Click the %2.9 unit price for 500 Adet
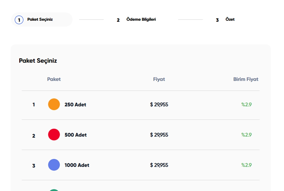Image resolution: width=284 pixels, height=191 pixels. tap(246, 135)
